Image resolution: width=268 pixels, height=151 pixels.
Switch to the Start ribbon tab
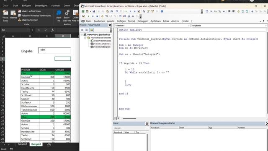pyautogui.click(x=15, y=5)
